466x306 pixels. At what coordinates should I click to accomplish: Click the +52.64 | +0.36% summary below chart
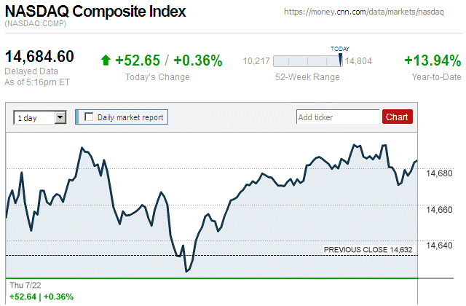click(x=41, y=296)
